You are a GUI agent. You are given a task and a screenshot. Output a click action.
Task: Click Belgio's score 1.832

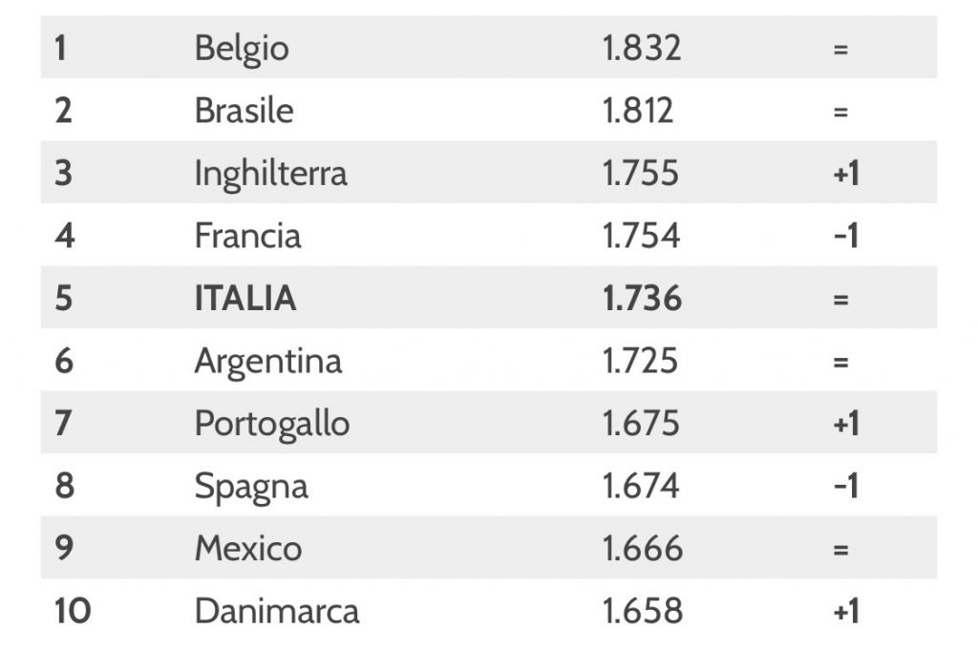[641, 49]
